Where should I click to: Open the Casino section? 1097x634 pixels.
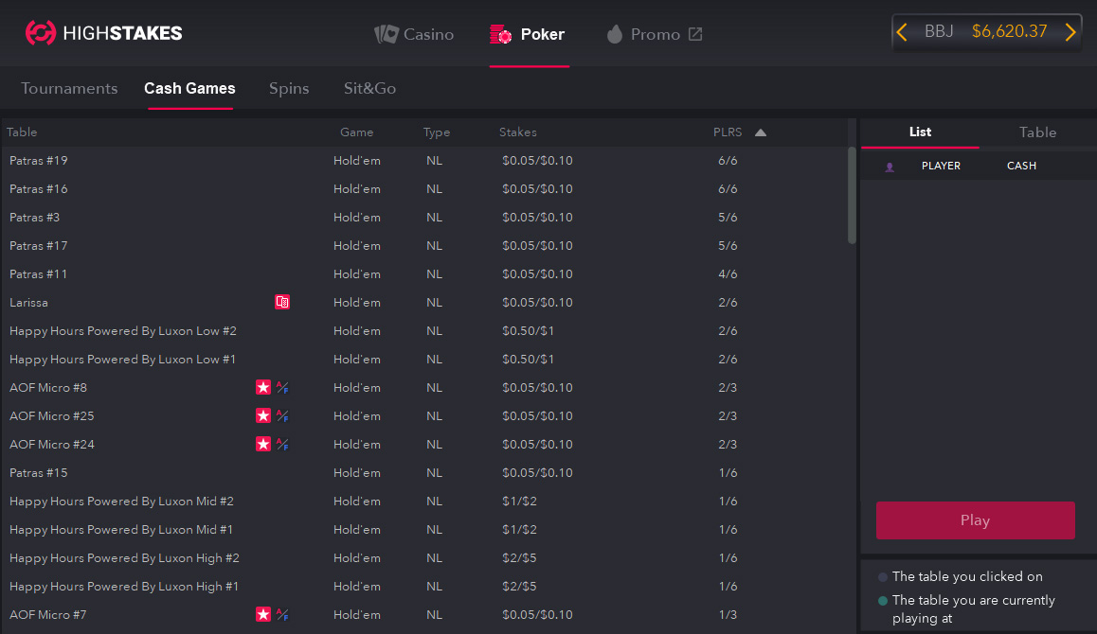pyautogui.click(x=415, y=34)
